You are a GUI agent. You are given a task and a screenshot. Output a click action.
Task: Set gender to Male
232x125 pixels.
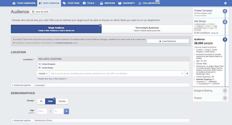coord(50,101)
